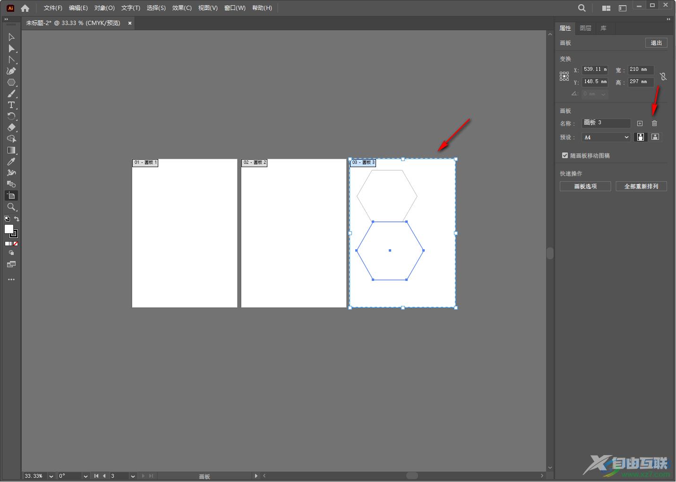This screenshot has width=676, height=482.
Task: Click the X position input field
Action: click(x=595, y=70)
